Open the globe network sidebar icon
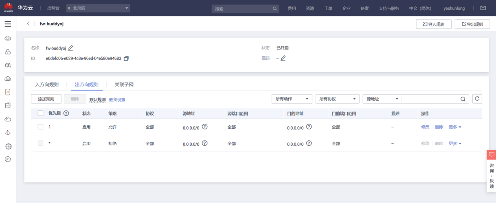This screenshot has width=496, height=203. 8,146
